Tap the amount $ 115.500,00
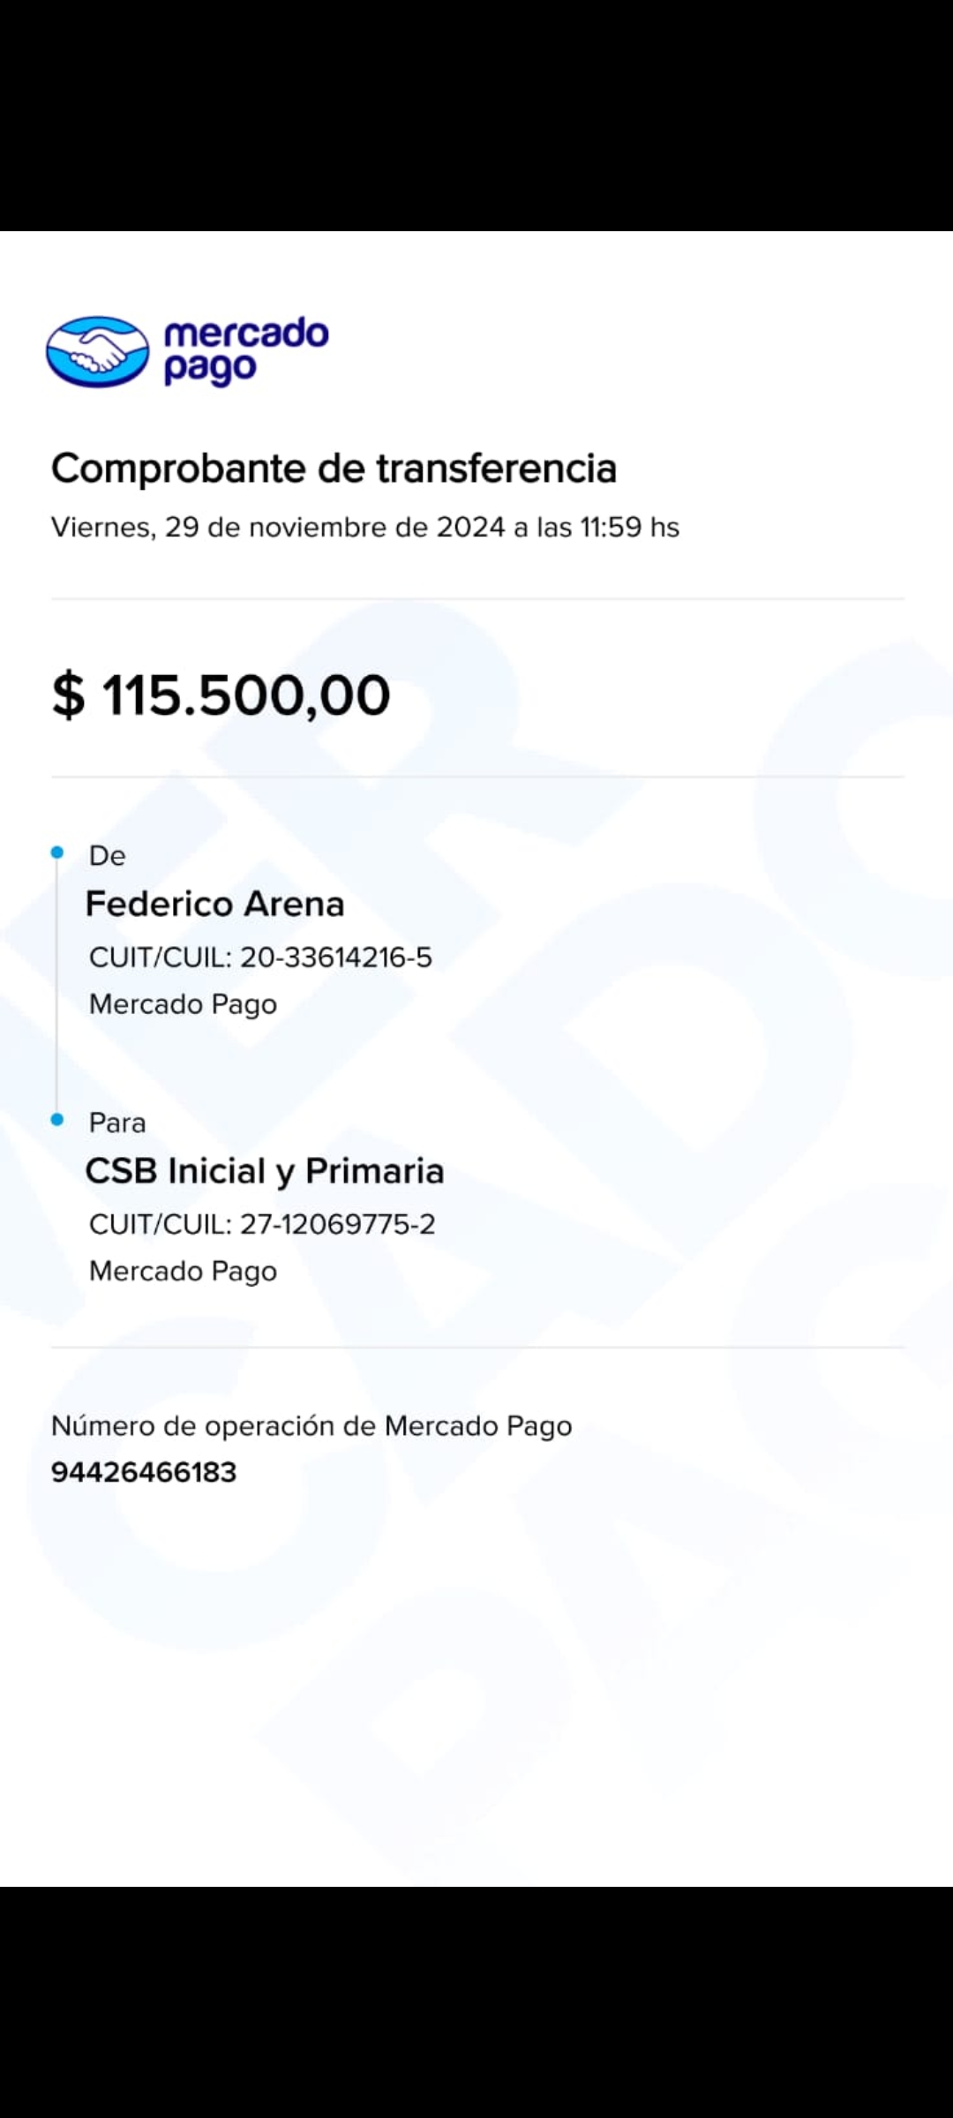This screenshot has height=2118, width=953. (221, 695)
